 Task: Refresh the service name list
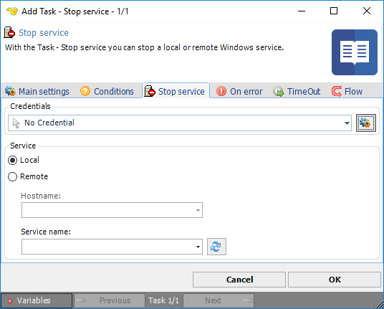[216, 247]
